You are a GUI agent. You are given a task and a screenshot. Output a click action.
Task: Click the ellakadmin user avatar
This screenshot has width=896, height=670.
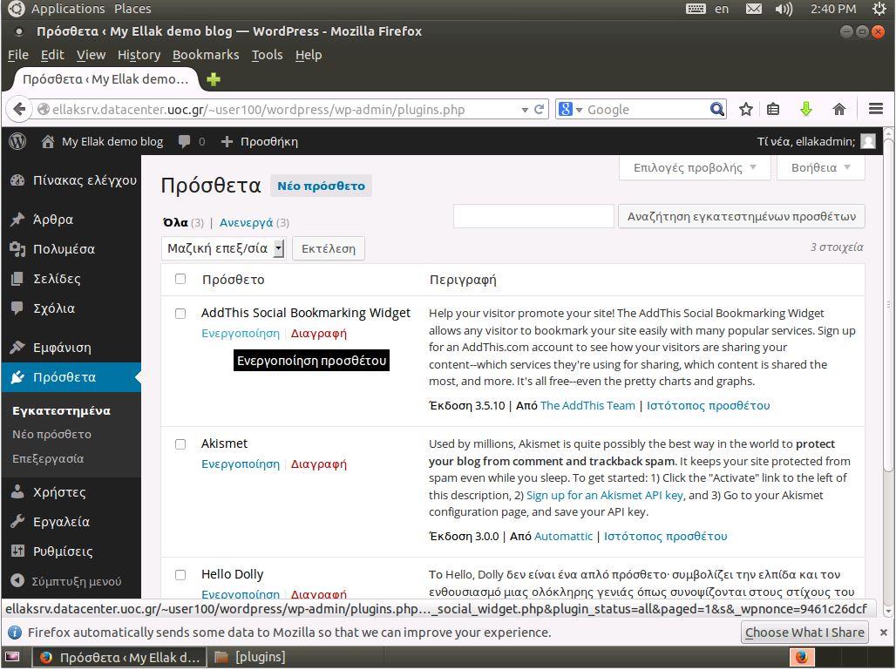tap(868, 141)
